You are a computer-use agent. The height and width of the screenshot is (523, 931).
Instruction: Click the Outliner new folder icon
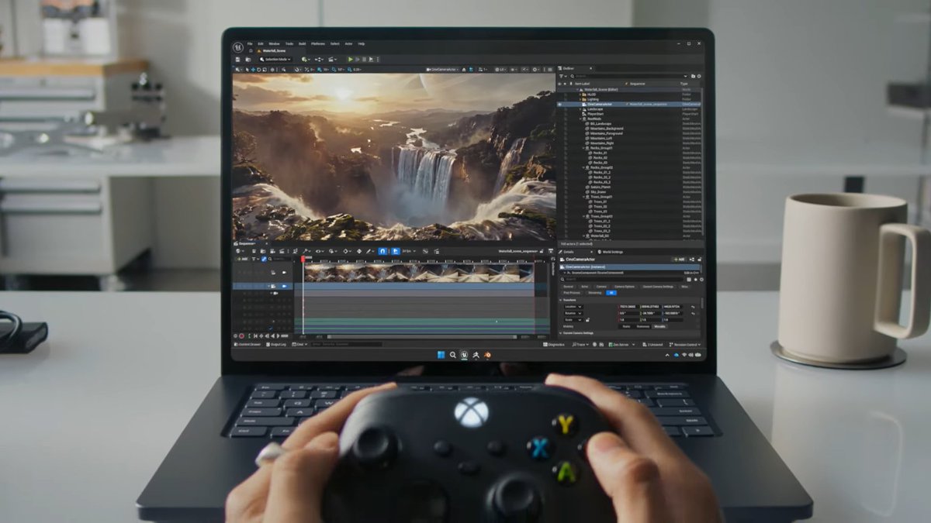[x=693, y=76]
